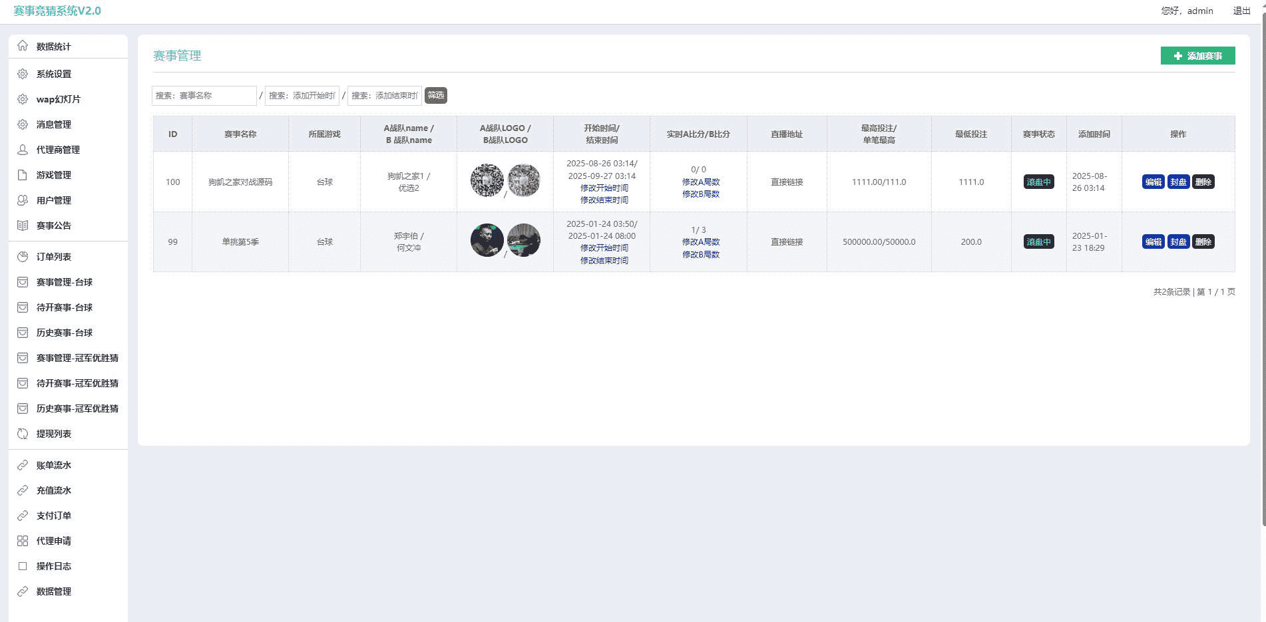Click the 筛选 filter button
This screenshot has height=622, width=1266.
[x=436, y=95]
